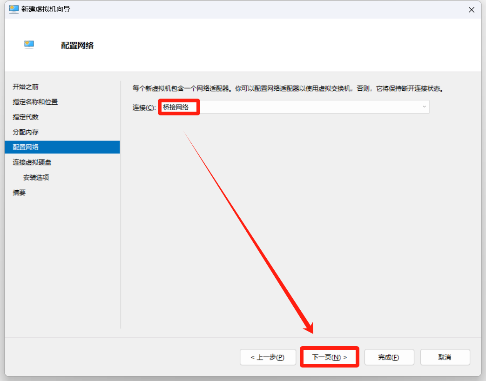Screen dimensions: 486x381
Task: Expand the connection list using the chevron arrow
Action: 424,107
